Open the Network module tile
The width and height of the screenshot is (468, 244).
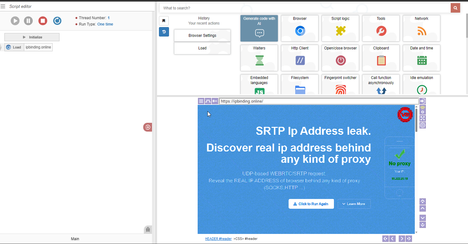point(421,28)
